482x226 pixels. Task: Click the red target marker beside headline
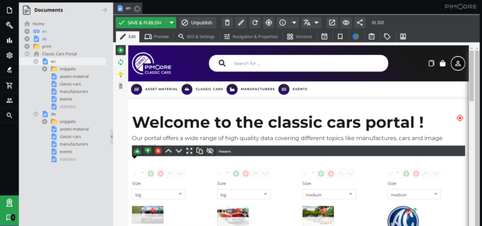coord(459,118)
